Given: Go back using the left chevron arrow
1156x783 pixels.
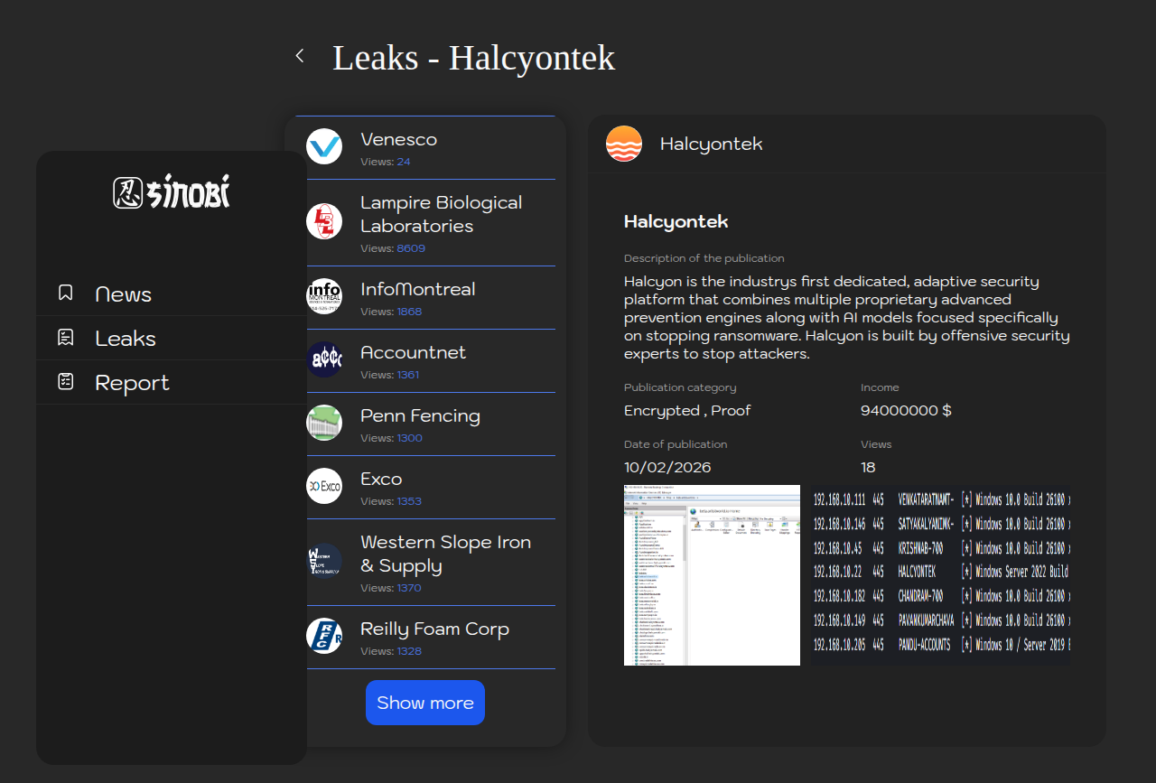Looking at the screenshot, I should click(300, 56).
